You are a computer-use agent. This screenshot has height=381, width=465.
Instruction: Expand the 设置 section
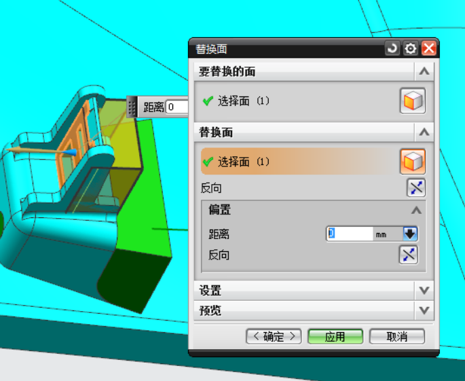click(424, 290)
